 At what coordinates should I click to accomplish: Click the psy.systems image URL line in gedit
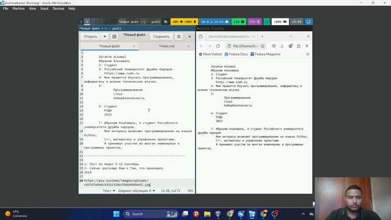tap(117, 183)
